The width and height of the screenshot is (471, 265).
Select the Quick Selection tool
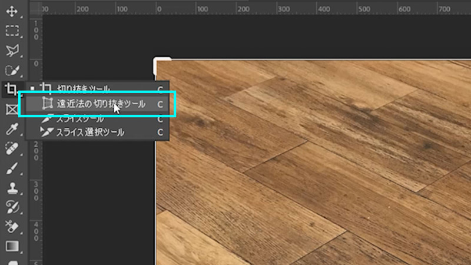point(12,70)
